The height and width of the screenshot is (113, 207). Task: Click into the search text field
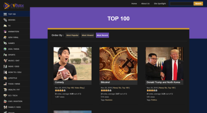[181, 3]
